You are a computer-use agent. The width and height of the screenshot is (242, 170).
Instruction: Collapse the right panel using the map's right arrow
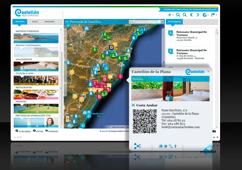coord(164,62)
